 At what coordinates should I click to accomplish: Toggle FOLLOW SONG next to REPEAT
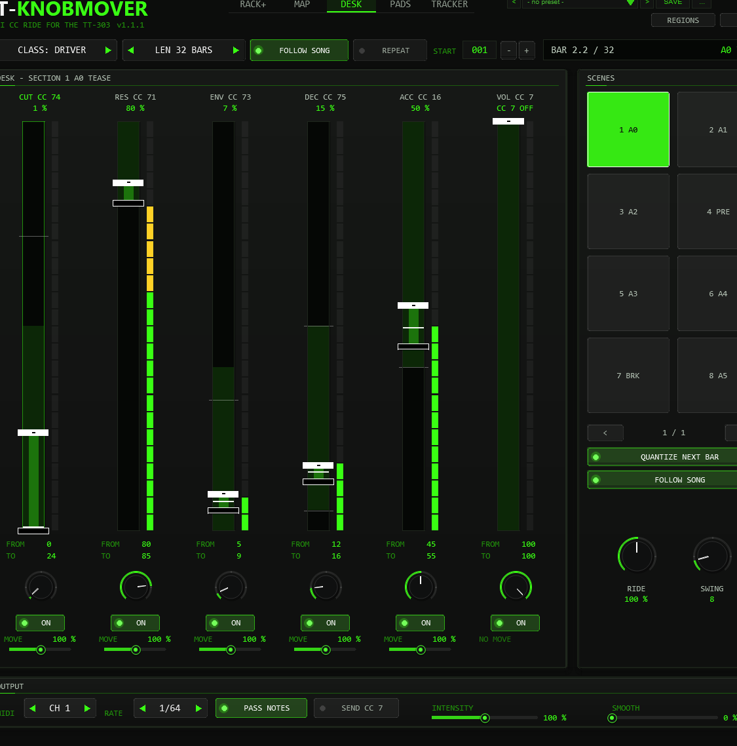pyautogui.click(x=299, y=50)
